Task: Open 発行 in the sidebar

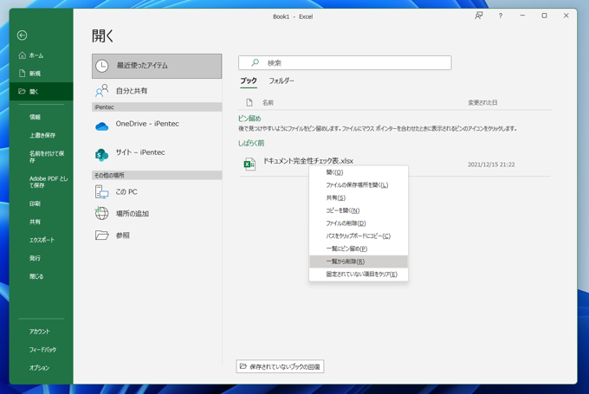Action: coord(35,258)
